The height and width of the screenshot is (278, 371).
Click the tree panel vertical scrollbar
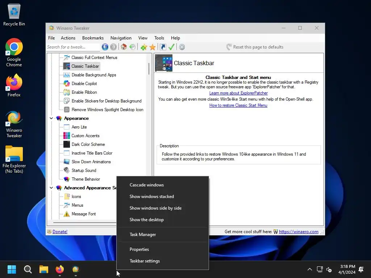(149, 69)
